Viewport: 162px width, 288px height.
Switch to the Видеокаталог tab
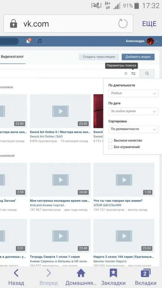tap(12, 57)
